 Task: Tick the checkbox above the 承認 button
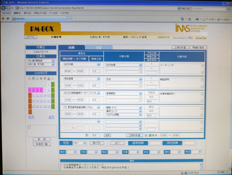(x=29, y=127)
